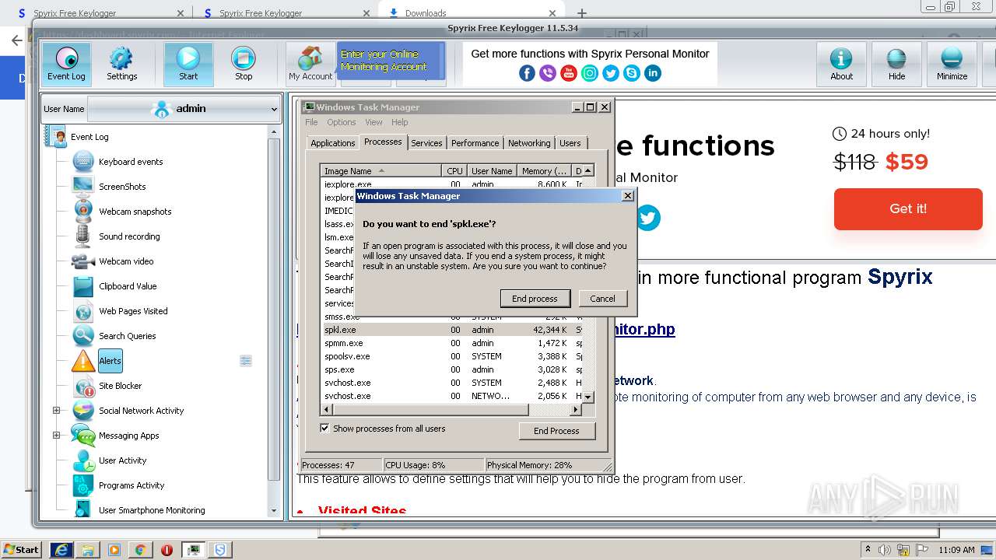Open Task Manager Help menu

tap(399, 122)
